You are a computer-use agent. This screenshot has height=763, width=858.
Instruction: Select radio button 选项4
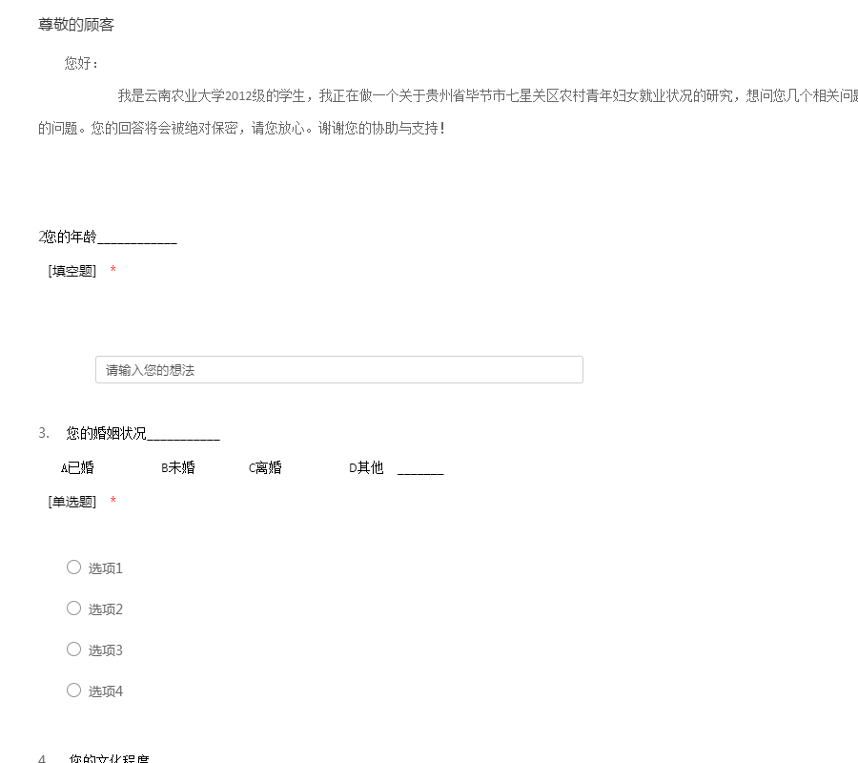coord(74,691)
